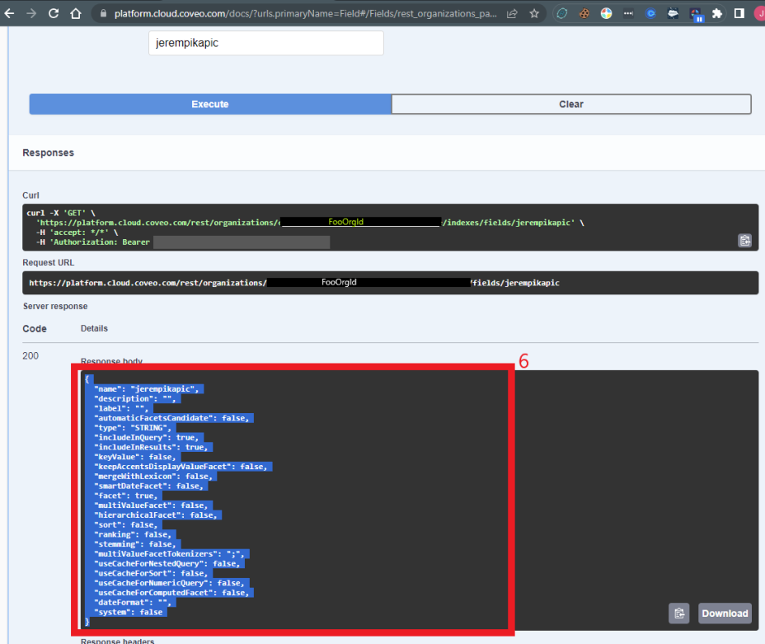Open the cloud hat extension
The width and height of the screenshot is (765, 644).
673,14
